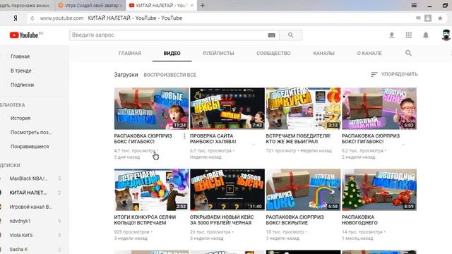This screenshot has height=254, width=452.
Task: Open thumbnail of 11:40 case opening video
Action: tap(227, 190)
